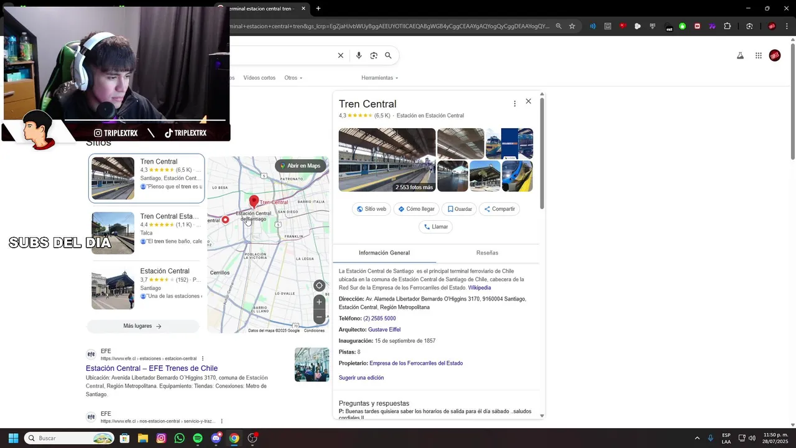Open zoom magnifier in address bar
Screen dimensions: 796x448
click(558, 26)
